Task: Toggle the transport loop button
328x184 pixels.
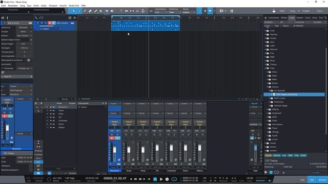Action: 174,179
